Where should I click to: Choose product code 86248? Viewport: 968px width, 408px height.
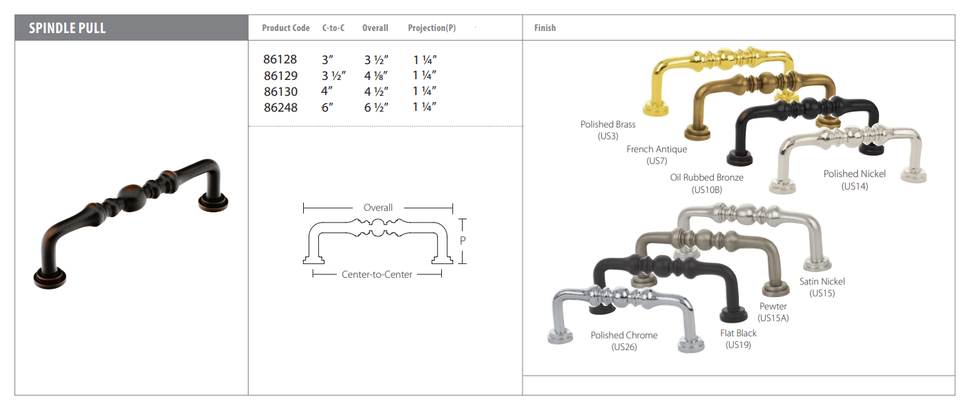pos(280,108)
